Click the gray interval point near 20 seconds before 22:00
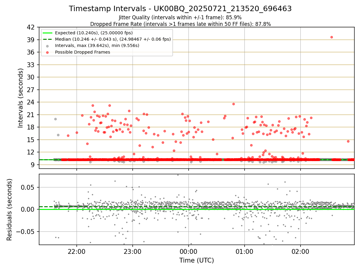This screenshot has width=361, height=271. point(55,119)
